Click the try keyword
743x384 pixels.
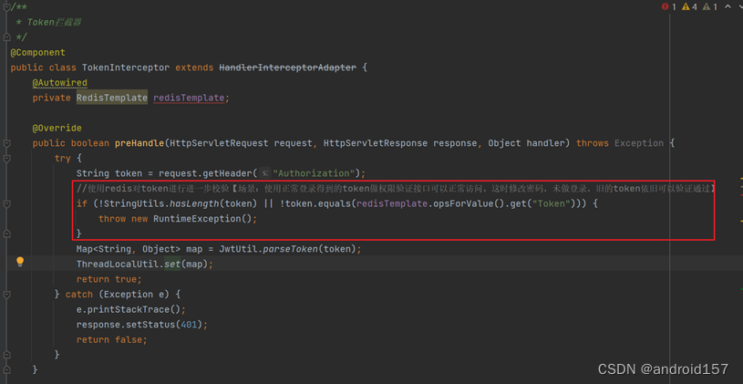[63, 159]
